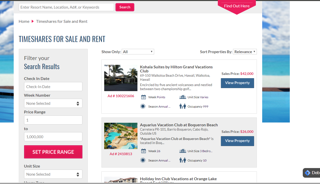The width and height of the screenshot is (320, 184).
Task: Click the people icon beside Occupancy 999
Action: 183,106
